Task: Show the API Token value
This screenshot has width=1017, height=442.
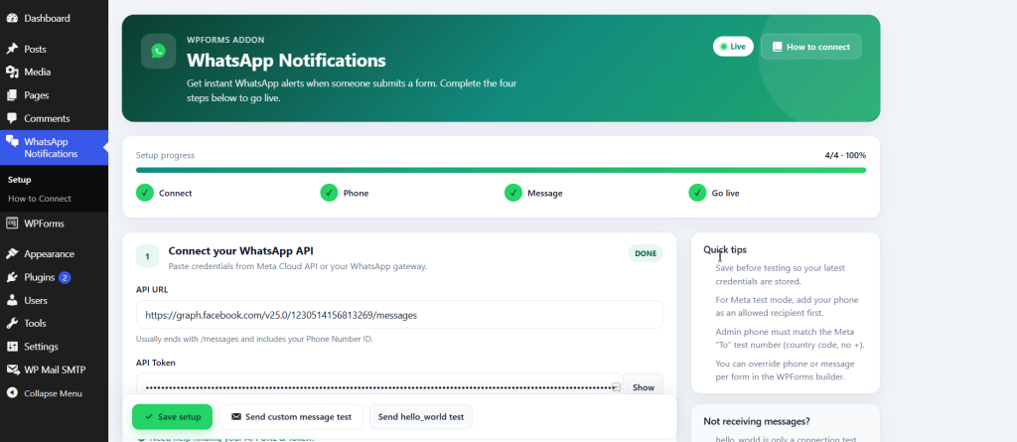Action: tap(644, 387)
